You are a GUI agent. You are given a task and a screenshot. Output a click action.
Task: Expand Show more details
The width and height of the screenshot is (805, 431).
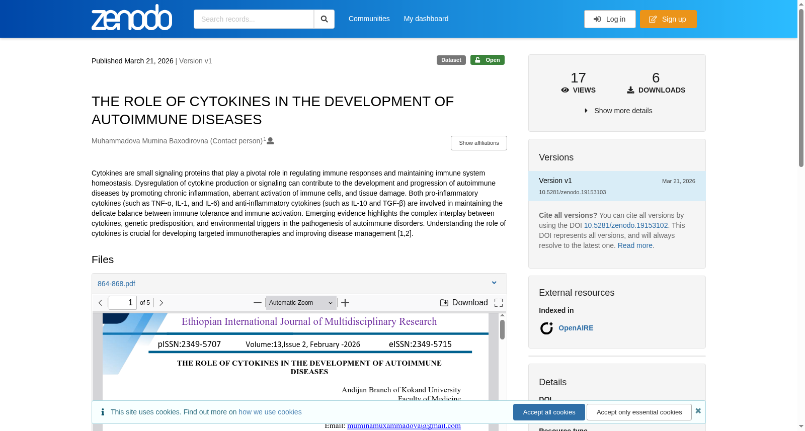coord(618,111)
